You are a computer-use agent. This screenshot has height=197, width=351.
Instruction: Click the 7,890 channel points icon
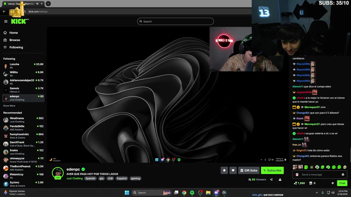(x=295, y=183)
